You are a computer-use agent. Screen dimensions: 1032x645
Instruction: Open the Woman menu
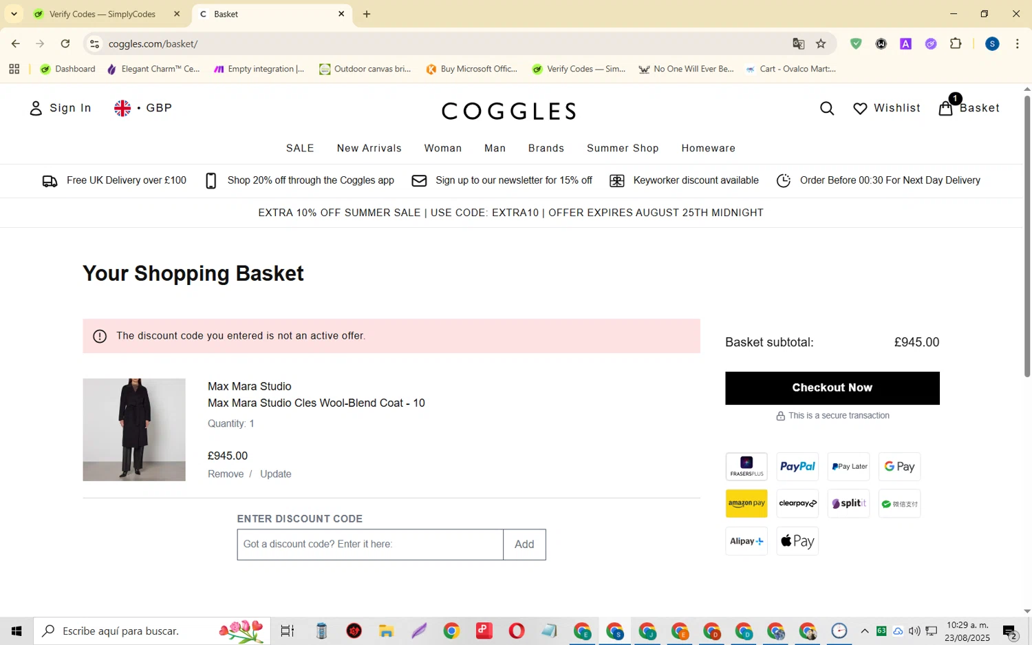pyautogui.click(x=443, y=148)
